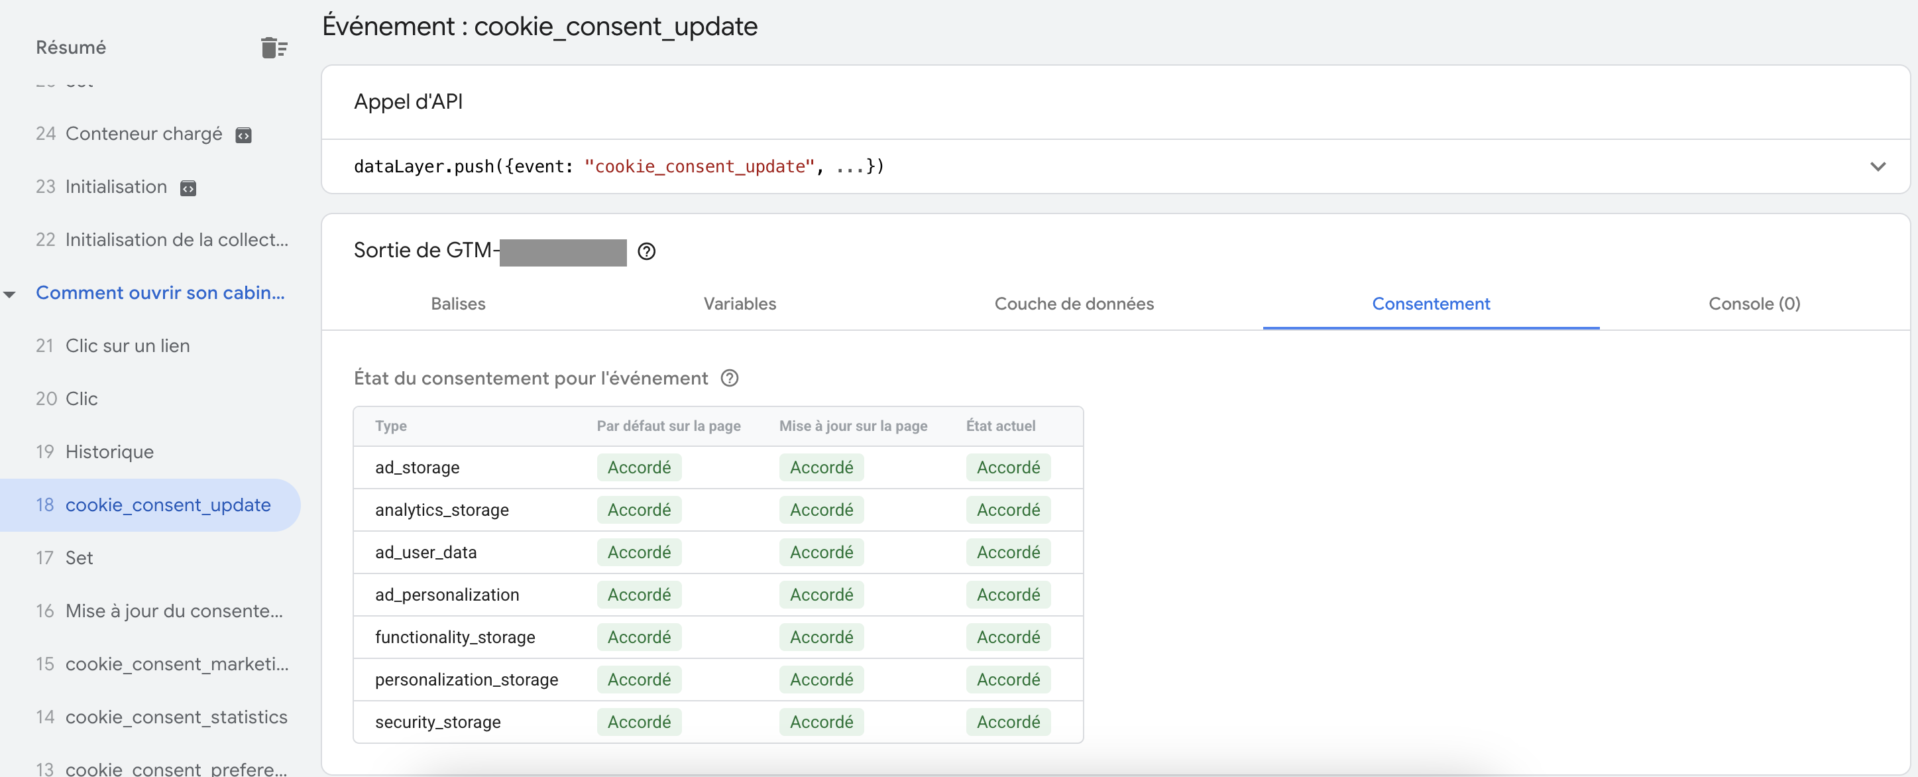Select event 14 cookie_consent_statistics
This screenshot has height=777, width=1918.
176,717
